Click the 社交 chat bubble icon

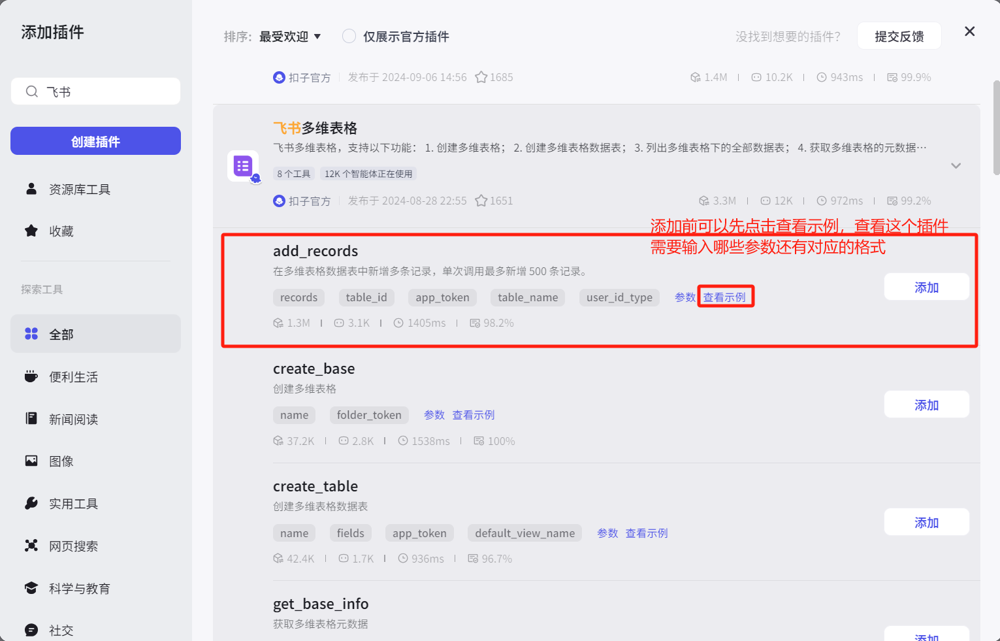point(31,630)
